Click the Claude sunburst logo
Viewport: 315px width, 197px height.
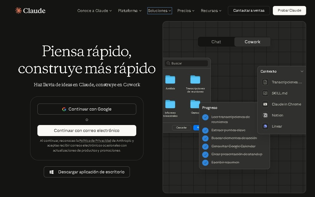pyautogui.click(x=19, y=10)
